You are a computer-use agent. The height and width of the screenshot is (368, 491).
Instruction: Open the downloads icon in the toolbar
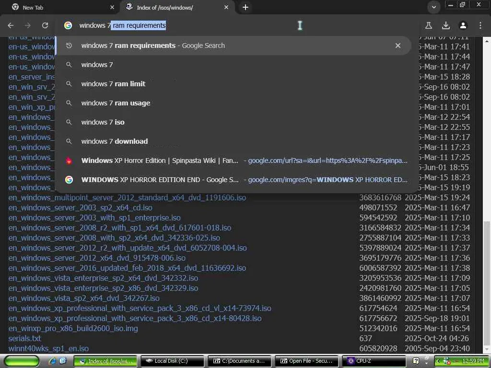(446, 25)
